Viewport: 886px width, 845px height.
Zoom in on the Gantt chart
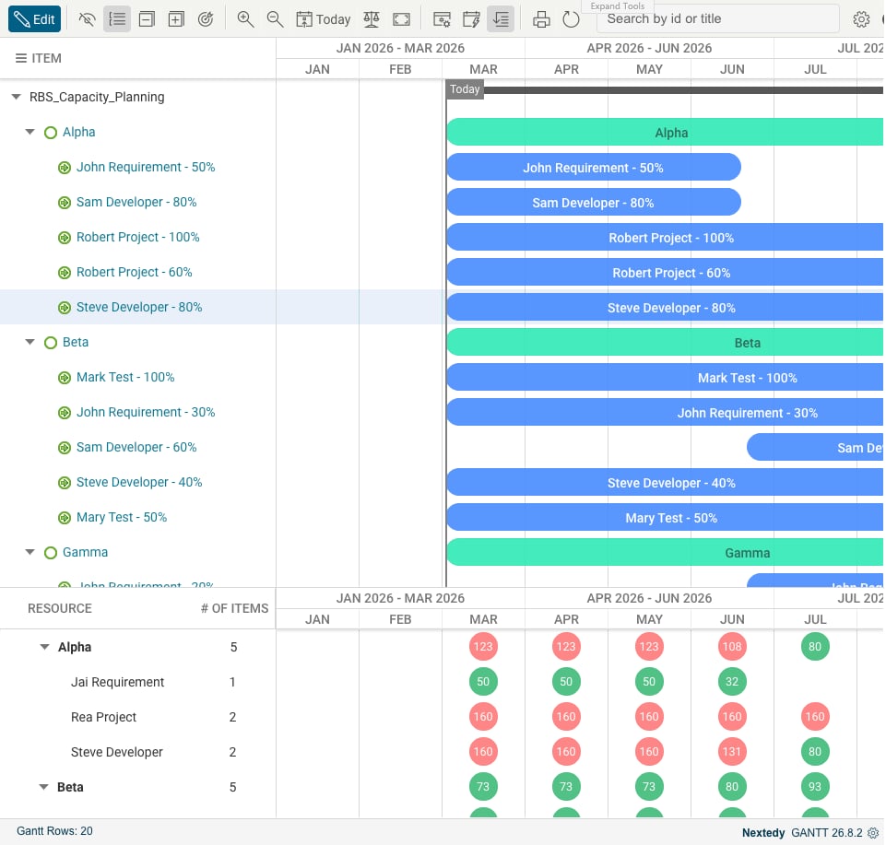pos(245,19)
